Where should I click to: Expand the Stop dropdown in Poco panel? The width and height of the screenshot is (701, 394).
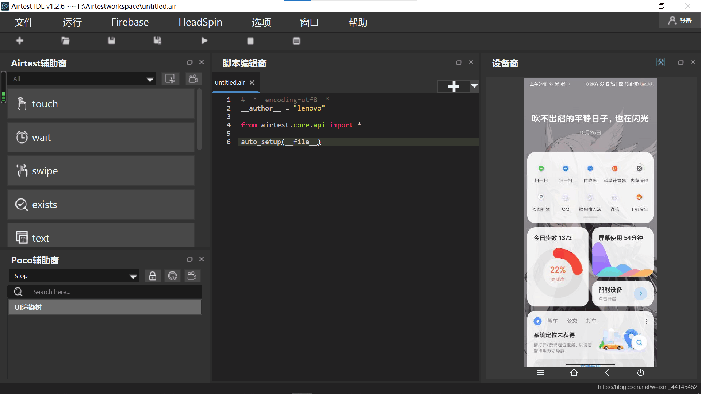[x=134, y=276]
